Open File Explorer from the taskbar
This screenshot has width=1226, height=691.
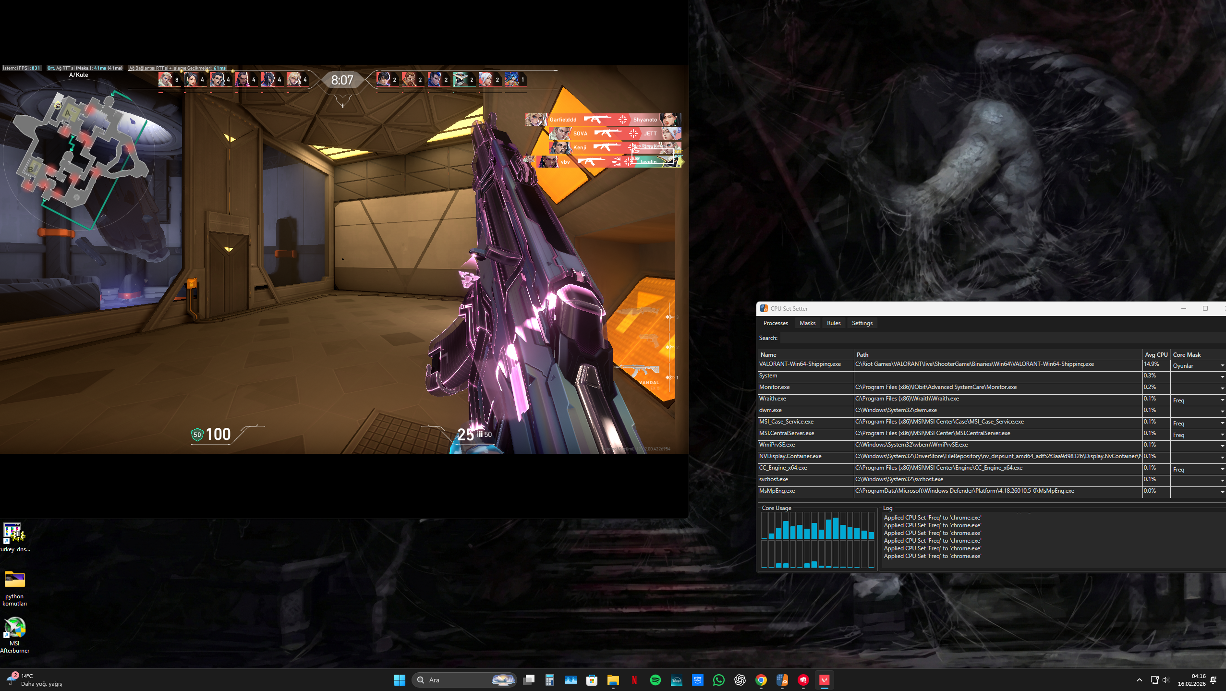[613, 680]
